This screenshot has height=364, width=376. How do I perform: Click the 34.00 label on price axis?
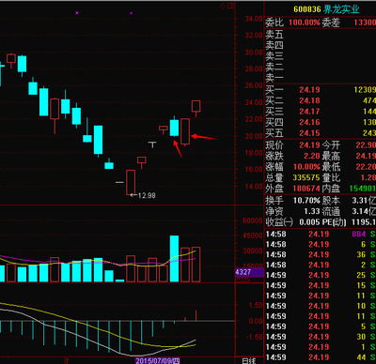[254, 19]
